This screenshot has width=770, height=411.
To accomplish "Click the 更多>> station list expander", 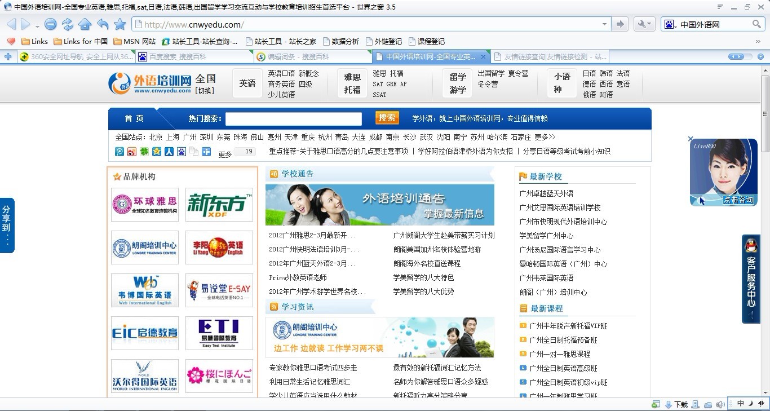I will tap(545, 137).
